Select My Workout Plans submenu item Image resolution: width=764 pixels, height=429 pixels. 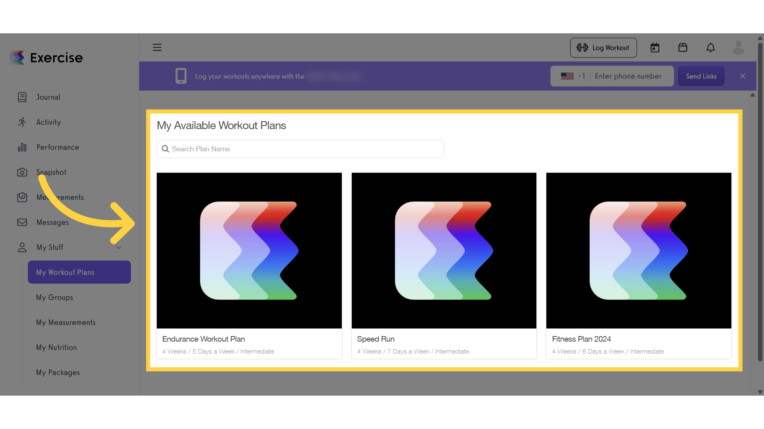79,272
